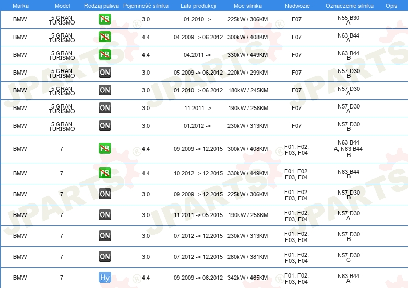Click the F01, F02, F03, F04 cell in the 342kW row

coord(296,279)
